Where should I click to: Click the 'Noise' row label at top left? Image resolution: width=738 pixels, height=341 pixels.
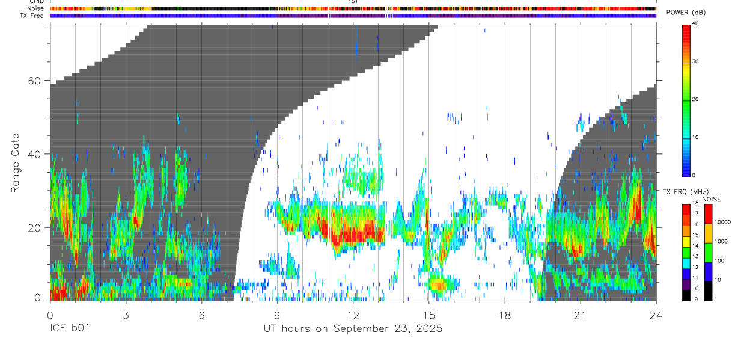click(35, 9)
